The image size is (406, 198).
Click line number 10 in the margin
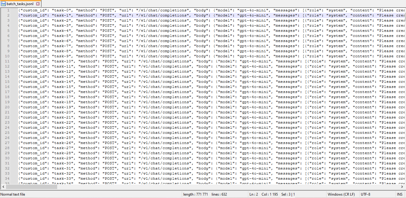pyautogui.click(x=7, y=56)
